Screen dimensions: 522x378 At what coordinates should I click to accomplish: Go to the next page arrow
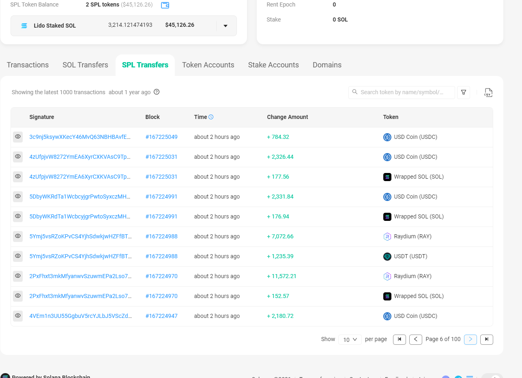coord(470,339)
